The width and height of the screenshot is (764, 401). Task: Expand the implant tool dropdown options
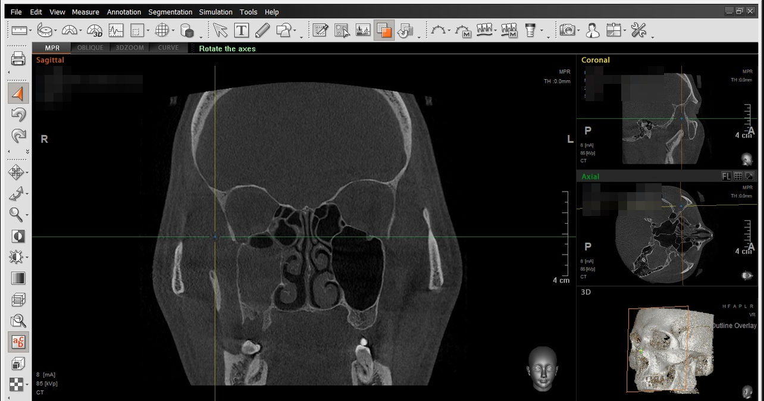tap(541, 31)
